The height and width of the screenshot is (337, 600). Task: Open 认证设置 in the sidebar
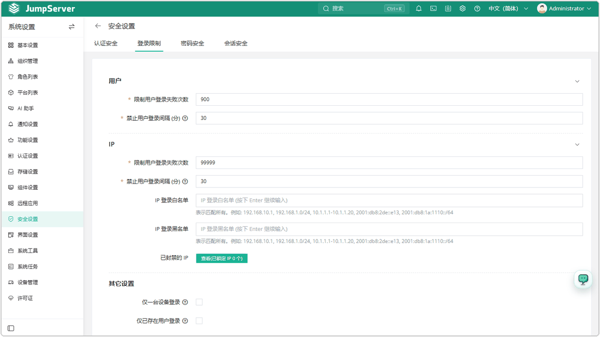click(x=42, y=156)
